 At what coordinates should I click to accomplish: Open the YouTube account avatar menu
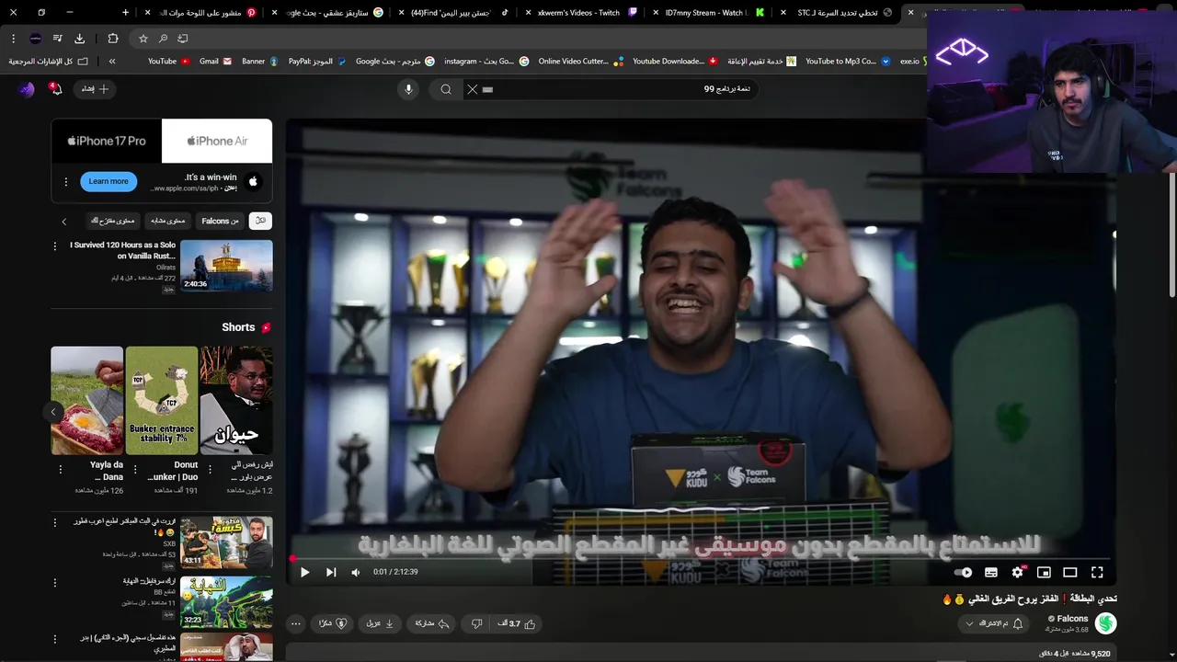click(x=27, y=89)
